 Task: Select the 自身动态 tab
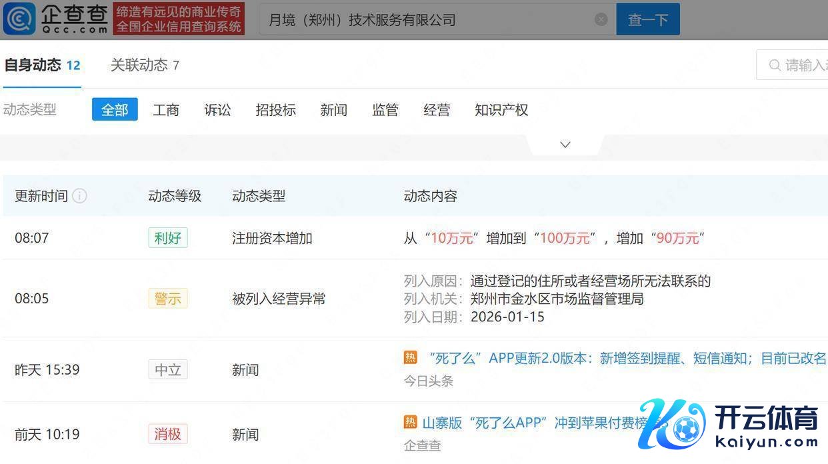[42, 65]
